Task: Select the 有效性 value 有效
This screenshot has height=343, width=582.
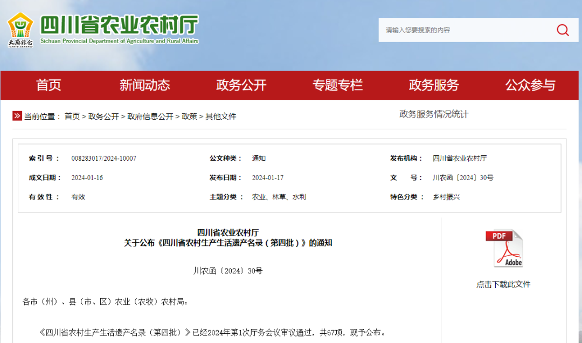Action: [78, 197]
